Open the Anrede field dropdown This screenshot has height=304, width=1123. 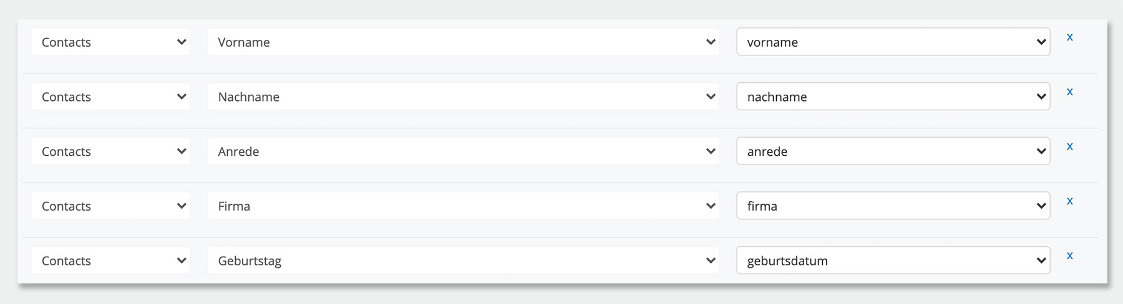tap(463, 151)
